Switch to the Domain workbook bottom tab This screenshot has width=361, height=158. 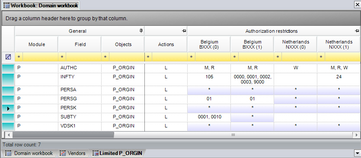[29, 153]
